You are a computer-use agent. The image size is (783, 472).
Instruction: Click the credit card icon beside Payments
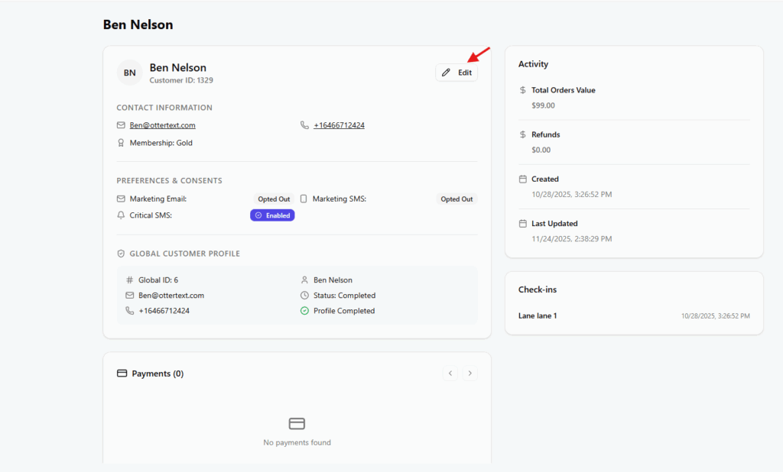click(122, 373)
